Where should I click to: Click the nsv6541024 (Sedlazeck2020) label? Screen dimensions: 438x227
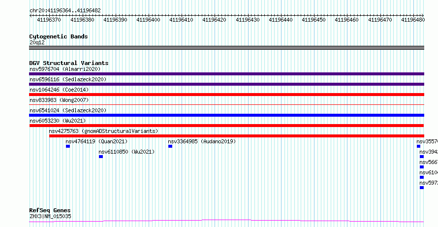click(x=68, y=110)
